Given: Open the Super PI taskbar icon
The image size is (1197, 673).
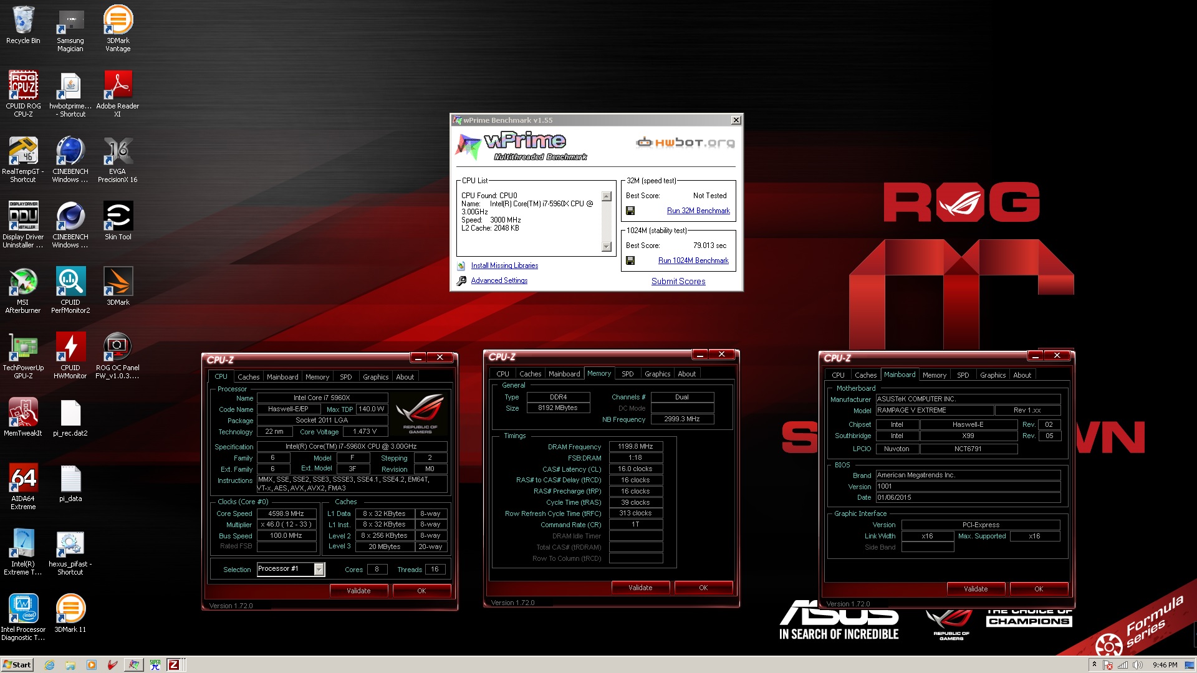Looking at the screenshot, I should click(155, 665).
